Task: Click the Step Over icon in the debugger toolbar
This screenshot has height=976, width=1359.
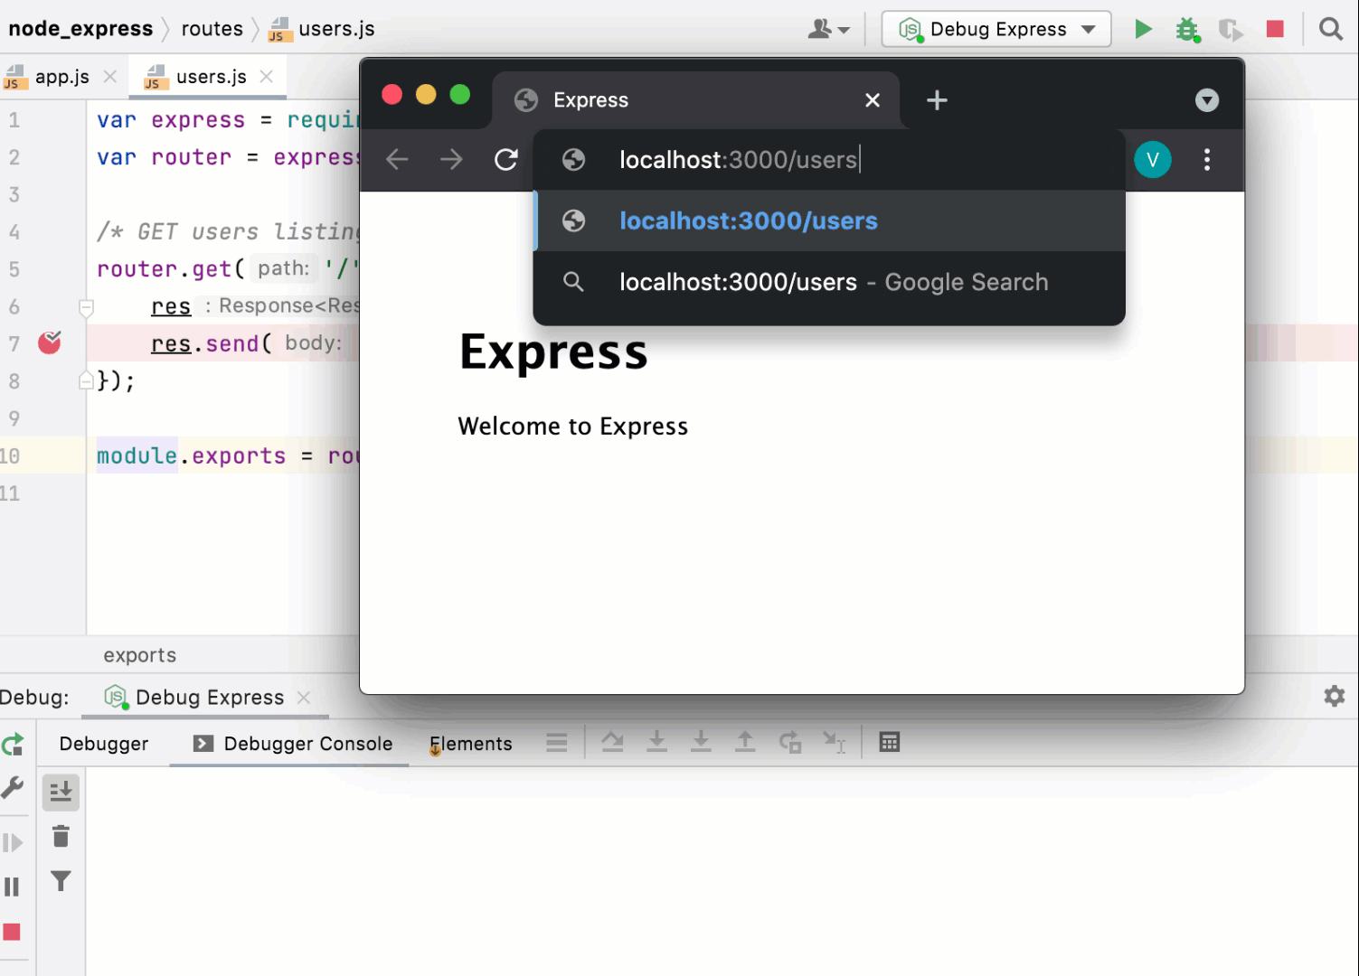Action: pos(612,742)
